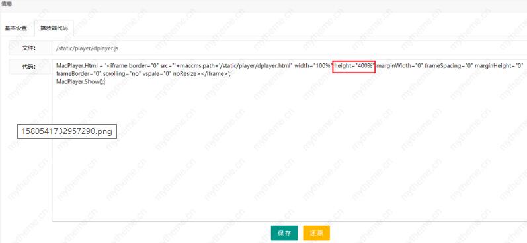Click the width="100%" attribute text
The height and width of the screenshot is (243, 527).
313,66
